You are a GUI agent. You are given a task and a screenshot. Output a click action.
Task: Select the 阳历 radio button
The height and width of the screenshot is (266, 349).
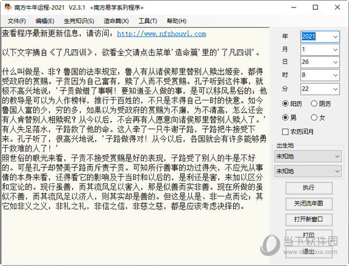(286, 103)
